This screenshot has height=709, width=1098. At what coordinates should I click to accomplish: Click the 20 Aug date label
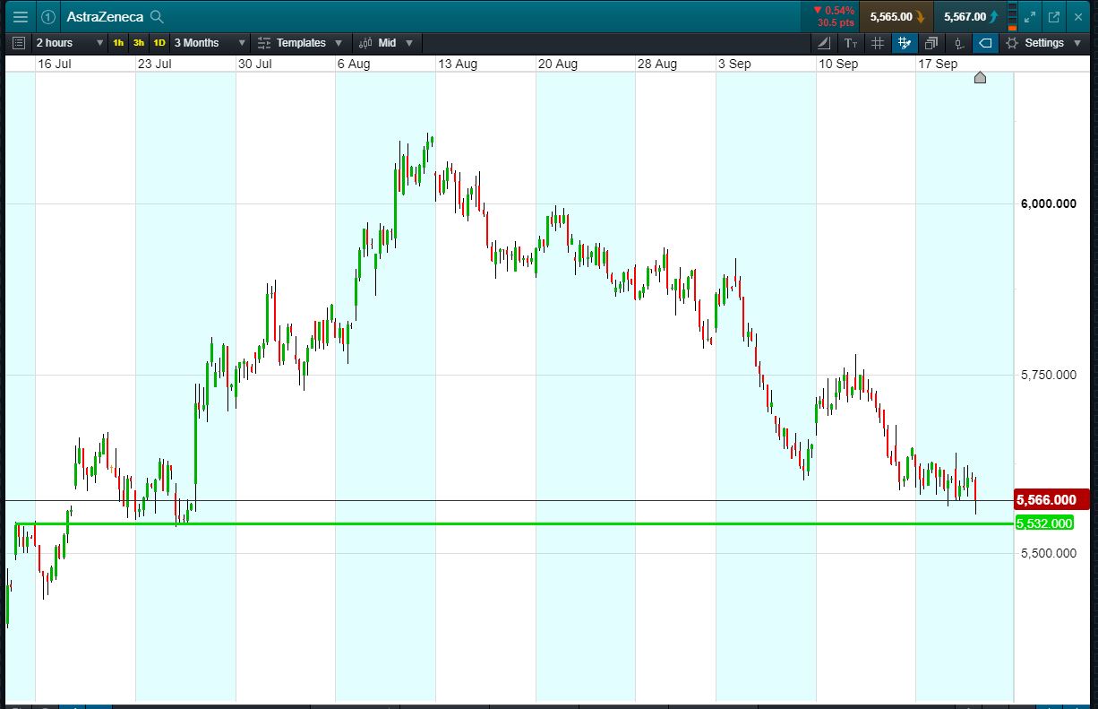tap(558, 65)
